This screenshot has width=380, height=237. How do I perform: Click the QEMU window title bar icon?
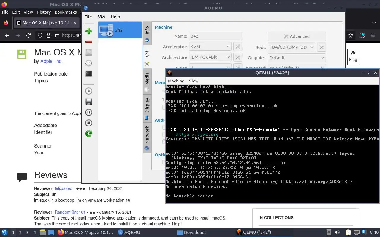click(170, 73)
